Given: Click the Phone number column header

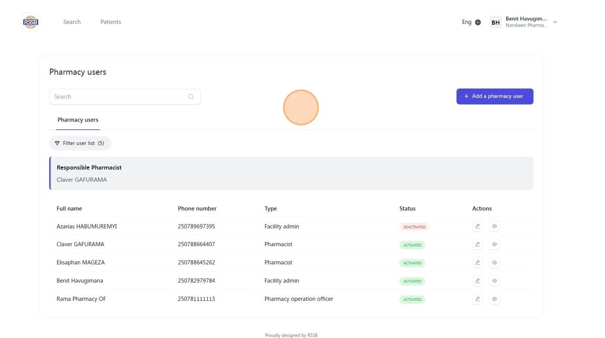Looking at the screenshot, I should 197,208.
